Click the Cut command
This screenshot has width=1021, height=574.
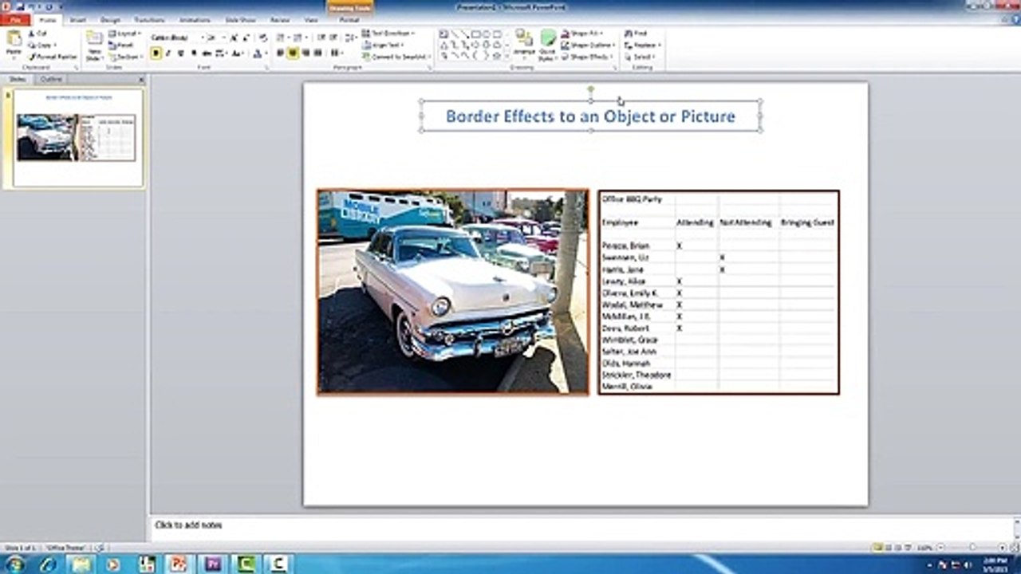pyautogui.click(x=37, y=33)
